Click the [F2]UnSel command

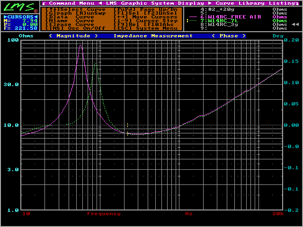(160, 13)
